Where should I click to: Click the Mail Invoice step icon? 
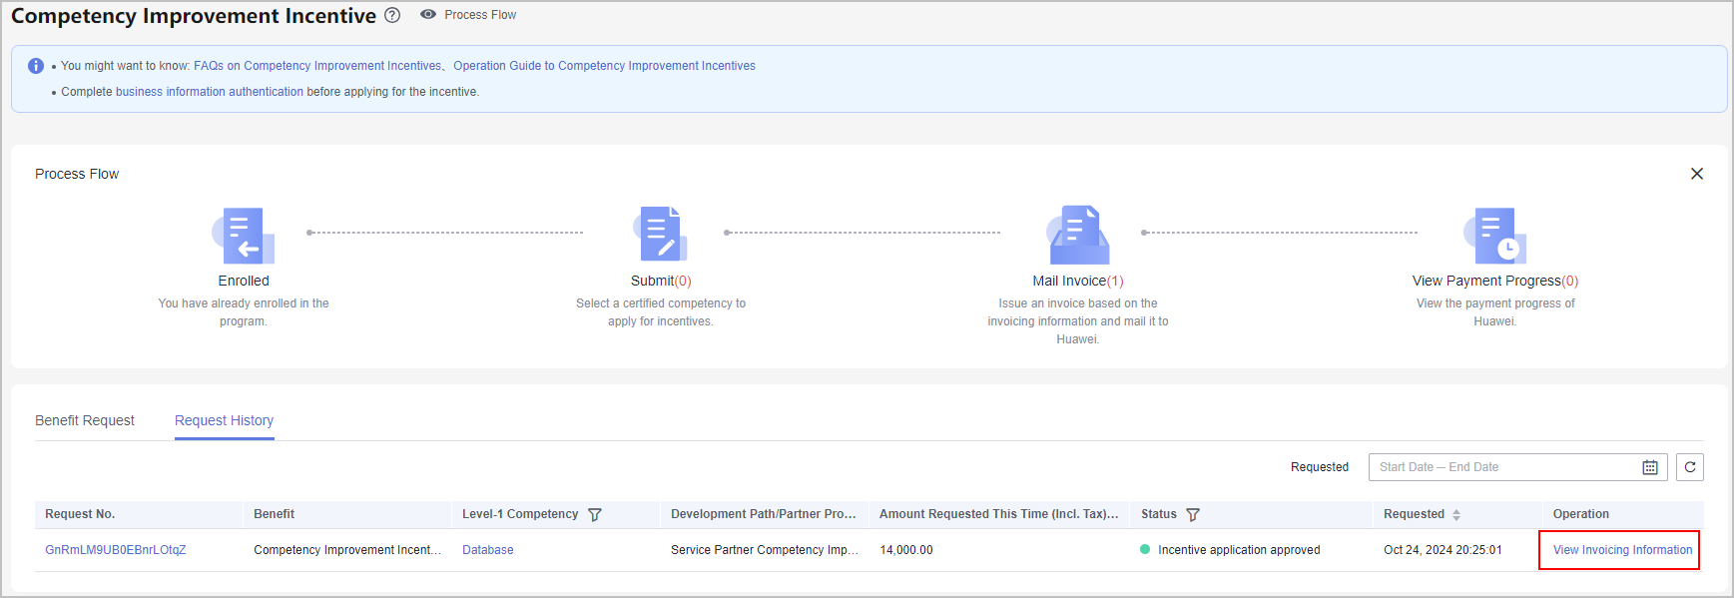[x=1077, y=235]
